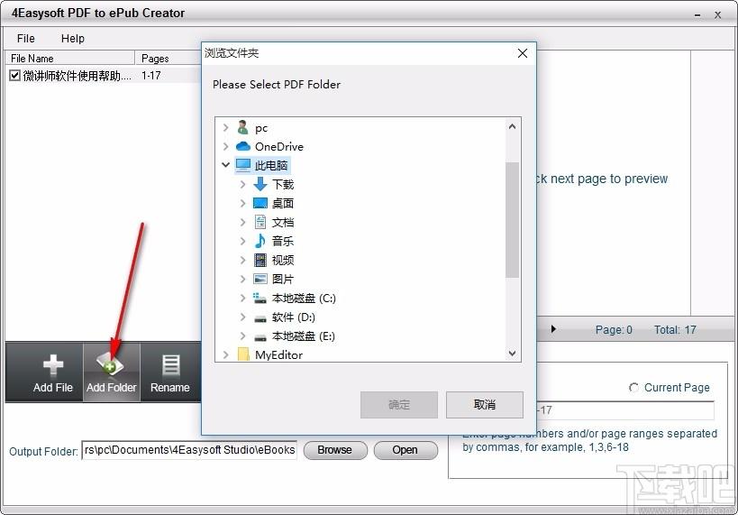The width and height of the screenshot is (738, 515).
Task: Select the Current Page radio button
Action: (634, 388)
